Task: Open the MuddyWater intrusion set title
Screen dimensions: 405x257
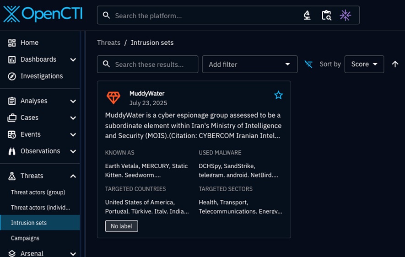Action: pyautogui.click(x=147, y=93)
